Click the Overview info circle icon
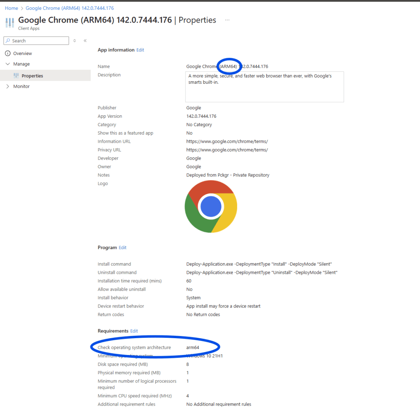420x410 pixels. coord(7,53)
